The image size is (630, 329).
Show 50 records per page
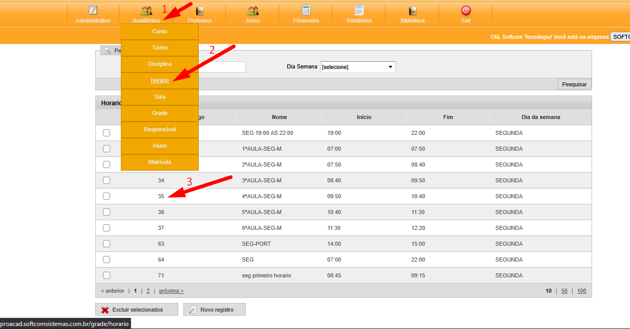[564, 291]
